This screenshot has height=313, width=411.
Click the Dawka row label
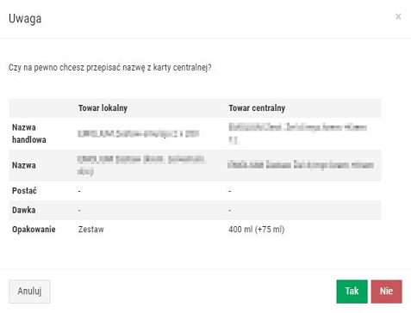[x=24, y=210]
